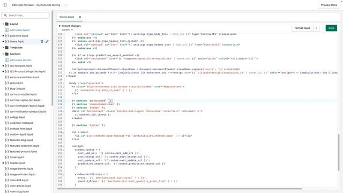343x193 pixels.
Task: Open the dropdown arrow next to Format liquid
Action: pyautogui.click(x=316, y=28)
